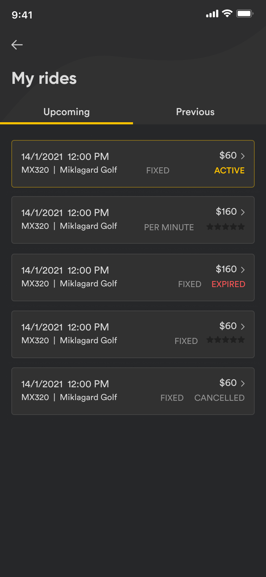The height and width of the screenshot is (577, 266).
Task: Open the chevron on the fourth ride card
Action: tap(243, 327)
